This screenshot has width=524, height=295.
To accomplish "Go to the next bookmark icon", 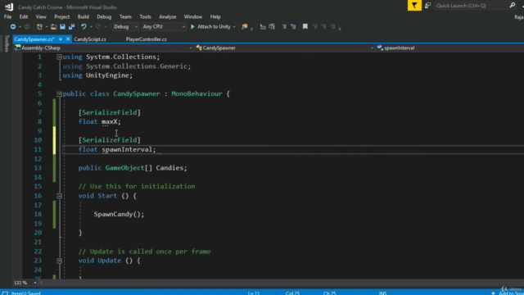I will 323,27.
